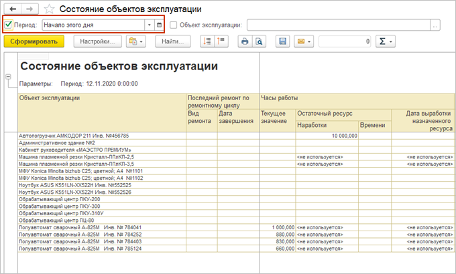Enable the Объект эксплуатации checkbox
456x274 pixels.
pyautogui.click(x=174, y=25)
